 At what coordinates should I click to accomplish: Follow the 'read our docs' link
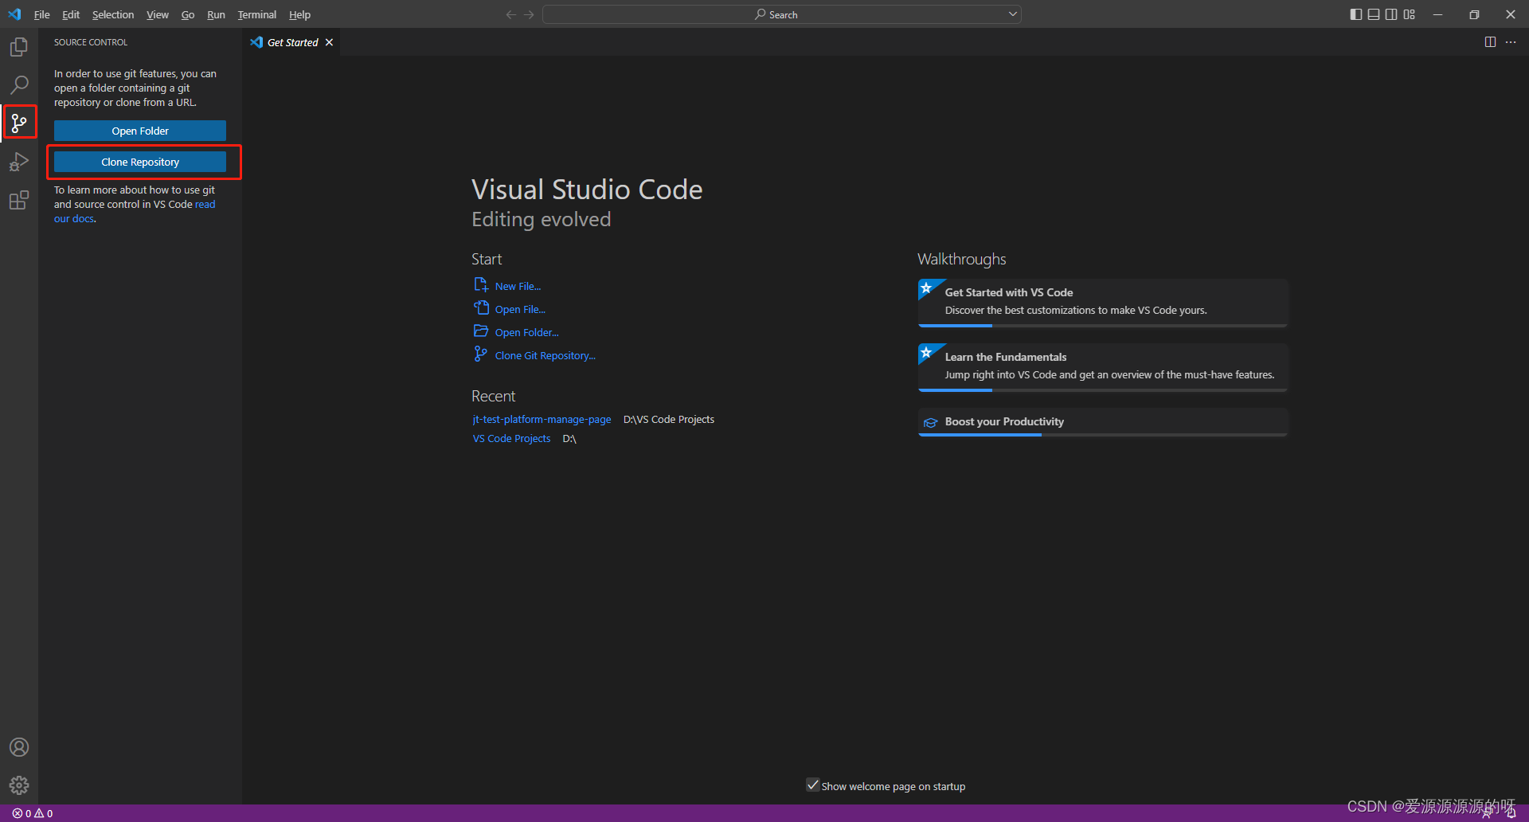[205, 205]
